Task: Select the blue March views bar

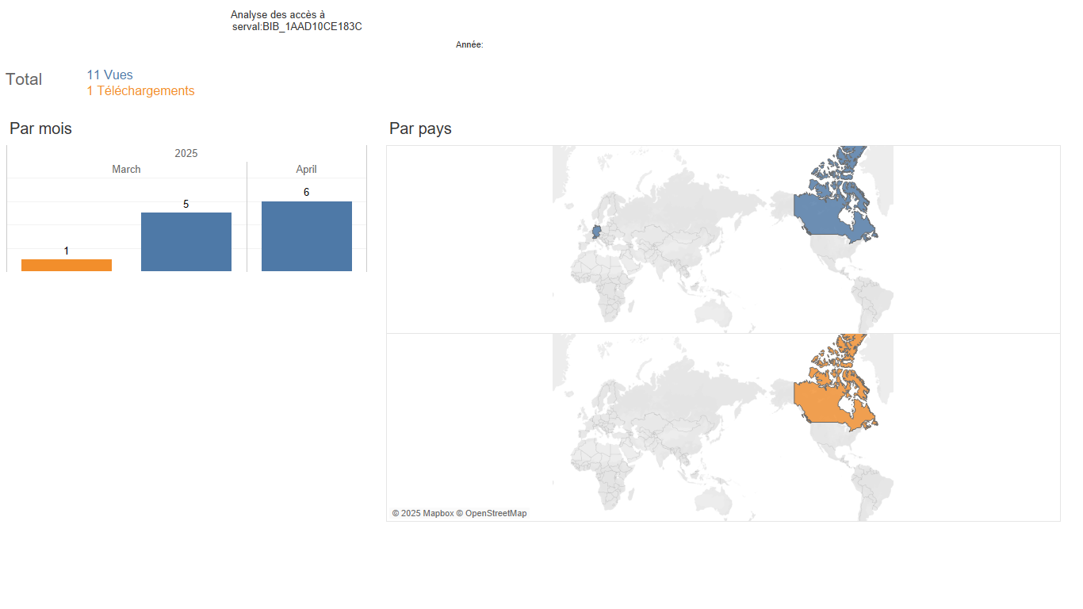Action: click(x=186, y=242)
